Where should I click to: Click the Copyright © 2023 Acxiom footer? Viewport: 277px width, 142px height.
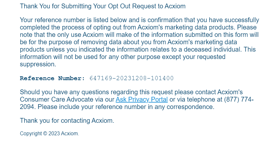pyautogui.click(x=49, y=134)
